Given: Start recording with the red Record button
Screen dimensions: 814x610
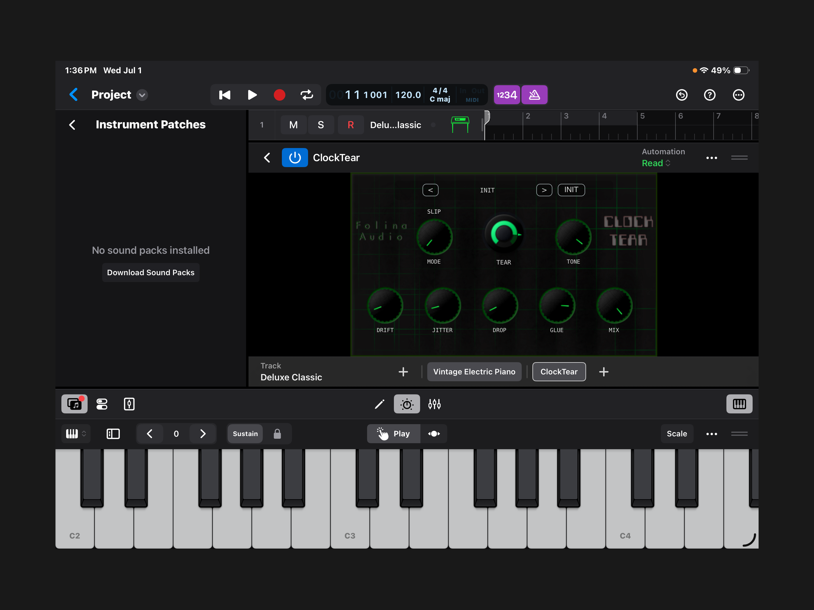Looking at the screenshot, I should pos(280,95).
